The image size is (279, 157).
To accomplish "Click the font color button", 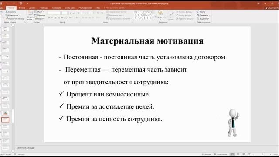I will (77, 17).
